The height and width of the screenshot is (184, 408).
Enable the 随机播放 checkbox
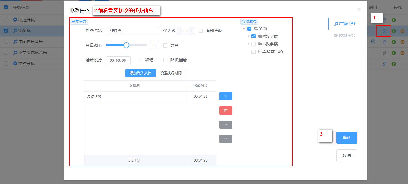(165, 60)
